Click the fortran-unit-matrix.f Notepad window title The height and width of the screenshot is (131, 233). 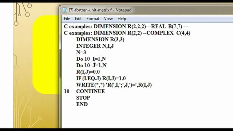point(100,10)
